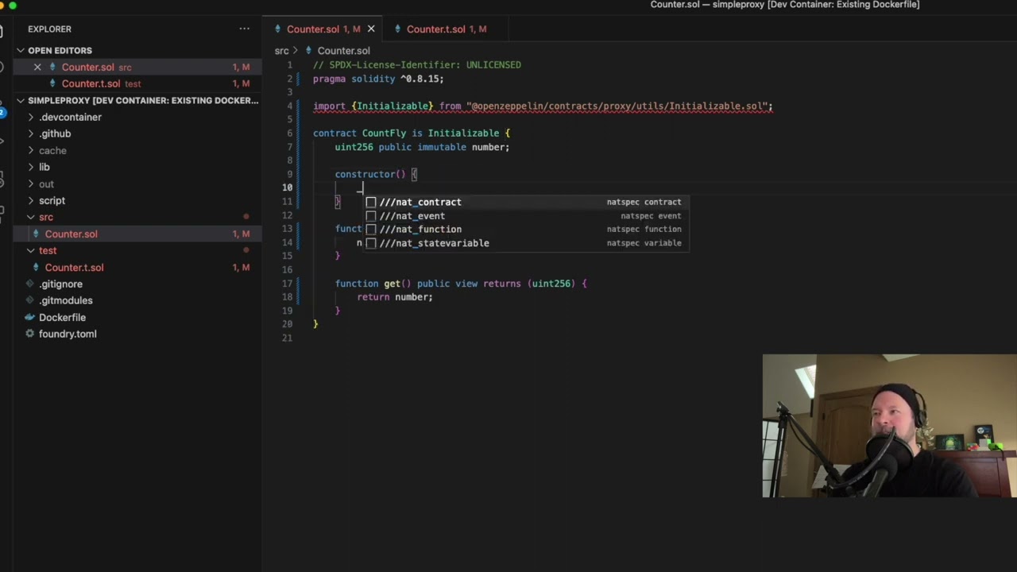The image size is (1017, 572).
Task: Choose the ///nat_contract suggestion
Action: 524,203
